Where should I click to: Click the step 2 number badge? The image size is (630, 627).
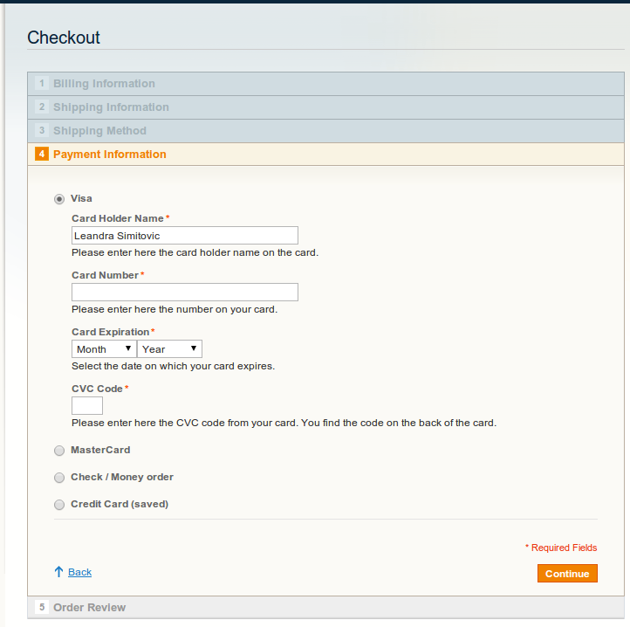(42, 107)
